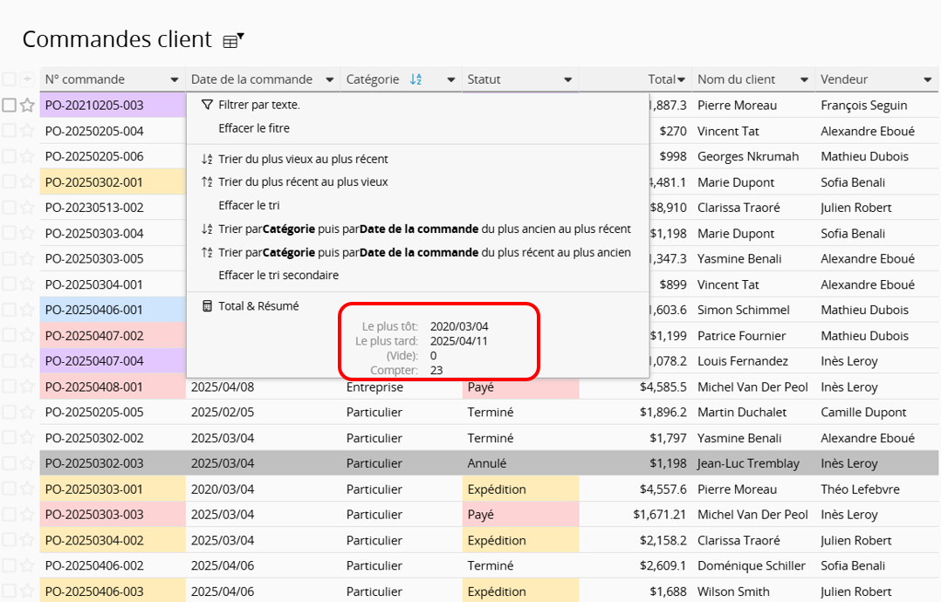This screenshot has width=941, height=602.
Task: Click ascending sort icon for oldest to newest
Action: point(207,160)
